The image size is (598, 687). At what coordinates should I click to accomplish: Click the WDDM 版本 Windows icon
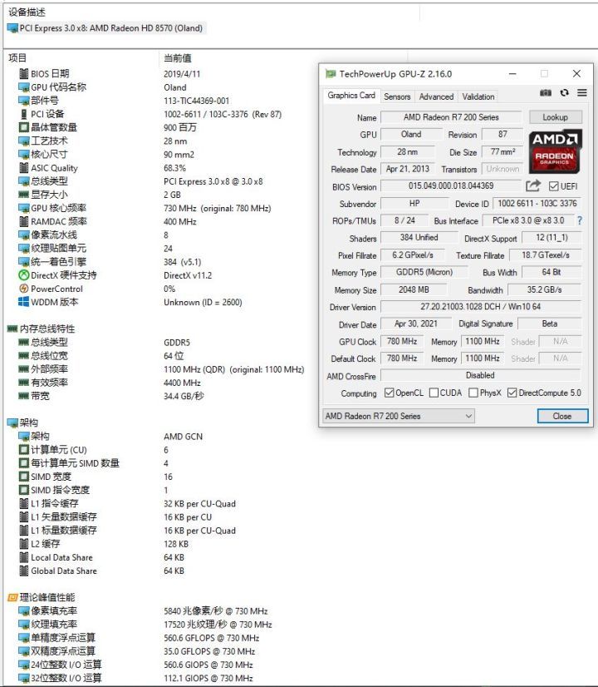click(x=23, y=302)
